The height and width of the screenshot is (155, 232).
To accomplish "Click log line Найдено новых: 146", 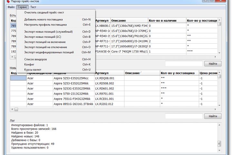I will 25,136.
